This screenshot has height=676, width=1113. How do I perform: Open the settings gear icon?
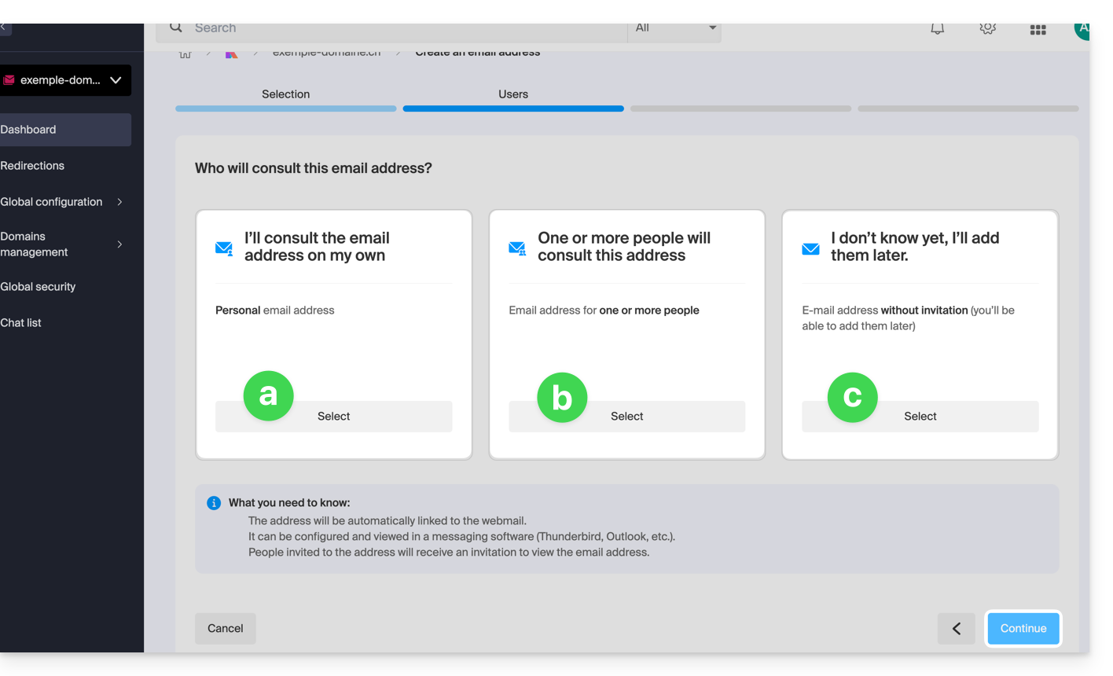[x=987, y=29]
